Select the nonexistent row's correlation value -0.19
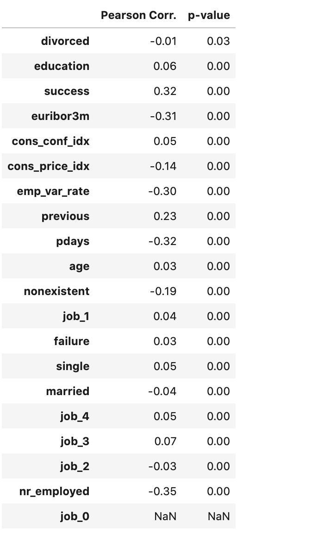Viewport: 336px width, 541px height. [x=163, y=291]
